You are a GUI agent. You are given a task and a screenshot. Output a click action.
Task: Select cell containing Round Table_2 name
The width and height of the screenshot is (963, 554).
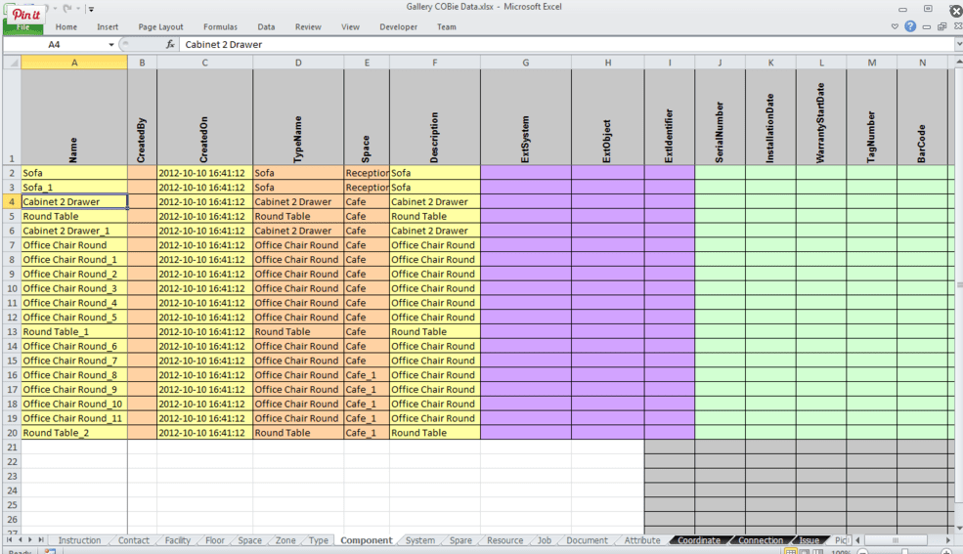click(73, 433)
